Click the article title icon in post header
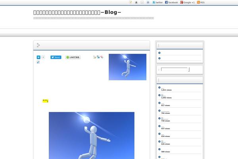Viewport: 238px width, 159px height. click(38, 45)
